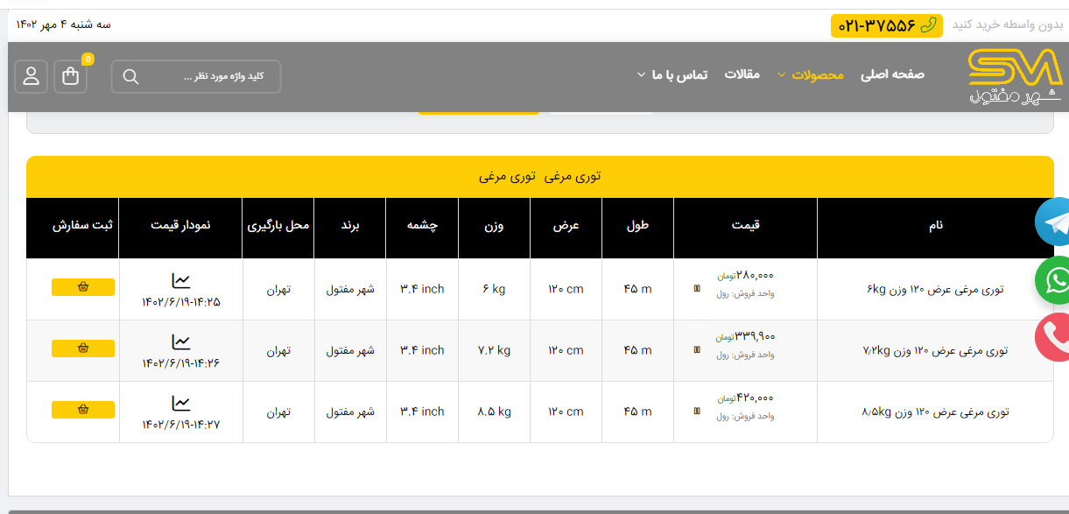The width and height of the screenshot is (1069, 514).
Task: Show price chart for 7.2kg wire mesh
Action: click(181, 342)
